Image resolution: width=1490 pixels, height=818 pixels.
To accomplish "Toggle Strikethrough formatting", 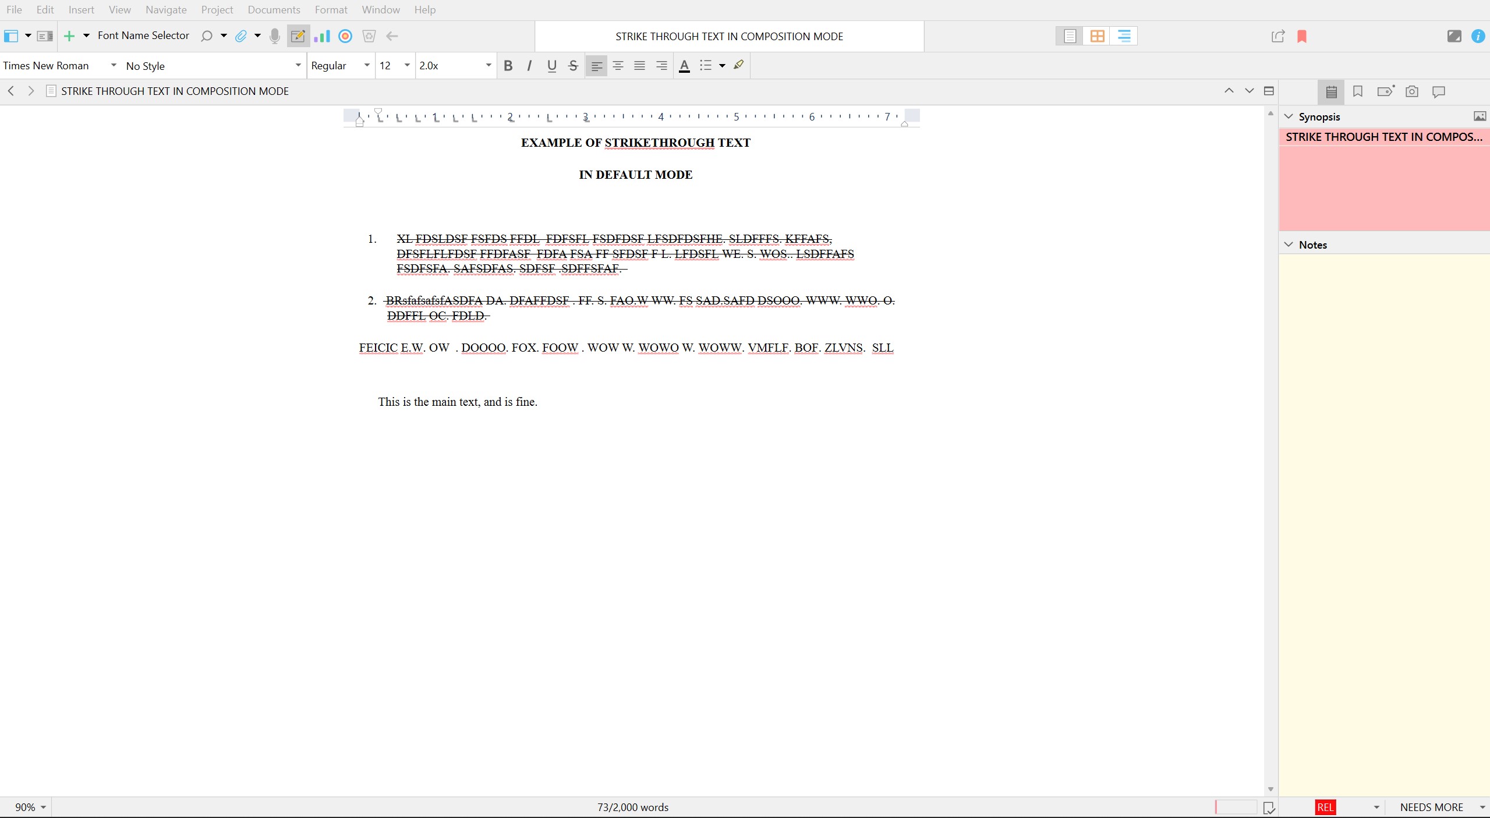I will coord(572,65).
